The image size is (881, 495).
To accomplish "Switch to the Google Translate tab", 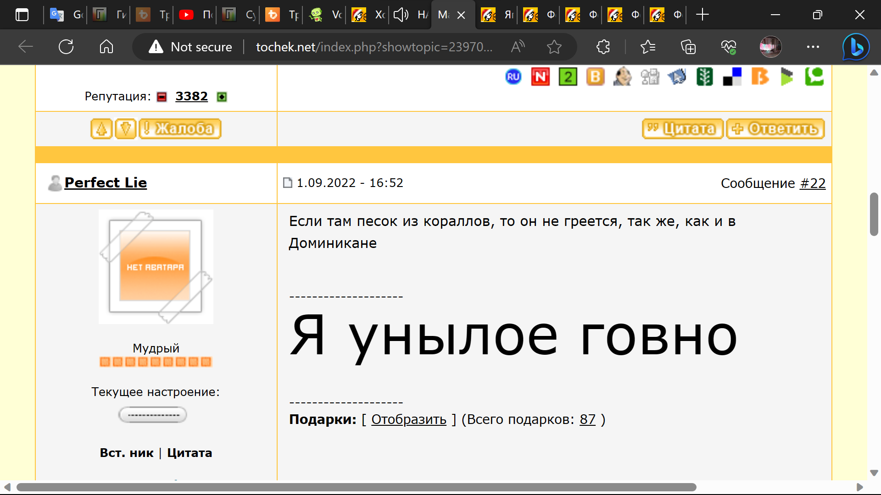I will [66, 15].
